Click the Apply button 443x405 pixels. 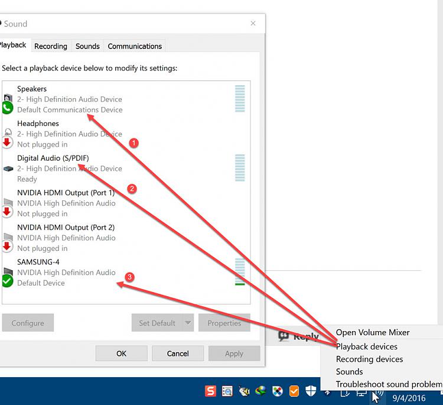[x=234, y=353]
